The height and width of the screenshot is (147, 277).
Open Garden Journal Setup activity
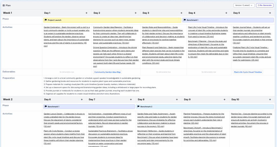click(x=252, y=35)
